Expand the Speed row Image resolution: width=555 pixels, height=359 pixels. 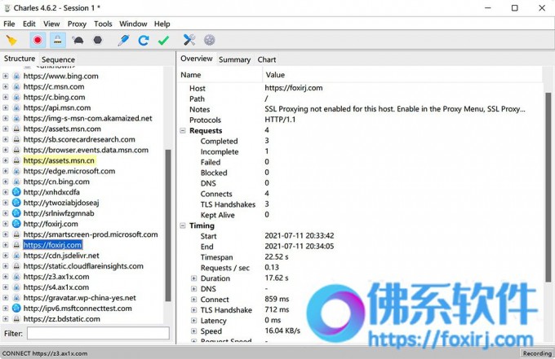194,331
